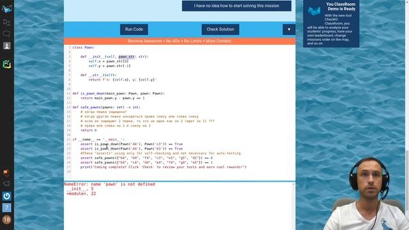409x230 pixels.
Task: Open the dropdown arrow next to Check Solution
Action: click(289, 29)
